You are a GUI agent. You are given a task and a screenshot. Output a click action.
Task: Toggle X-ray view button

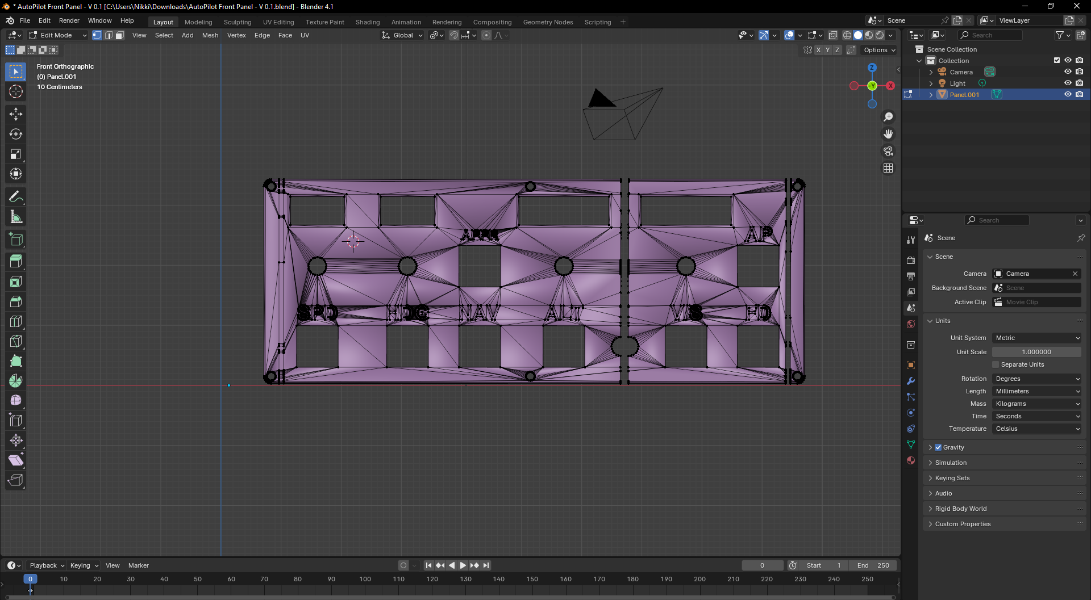pos(833,35)
